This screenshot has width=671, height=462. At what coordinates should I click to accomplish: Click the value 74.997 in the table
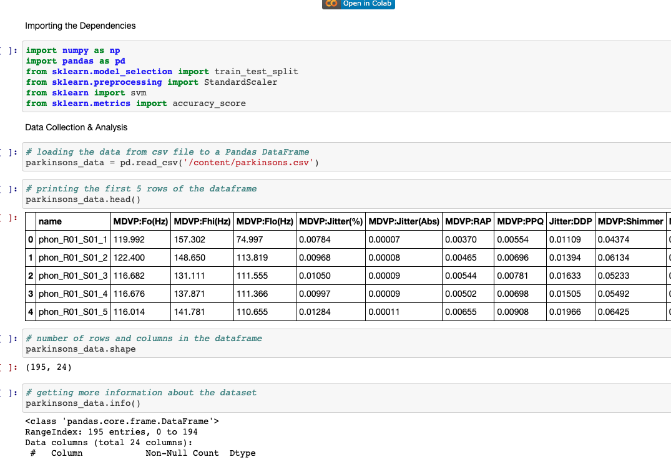click(250, 240)
